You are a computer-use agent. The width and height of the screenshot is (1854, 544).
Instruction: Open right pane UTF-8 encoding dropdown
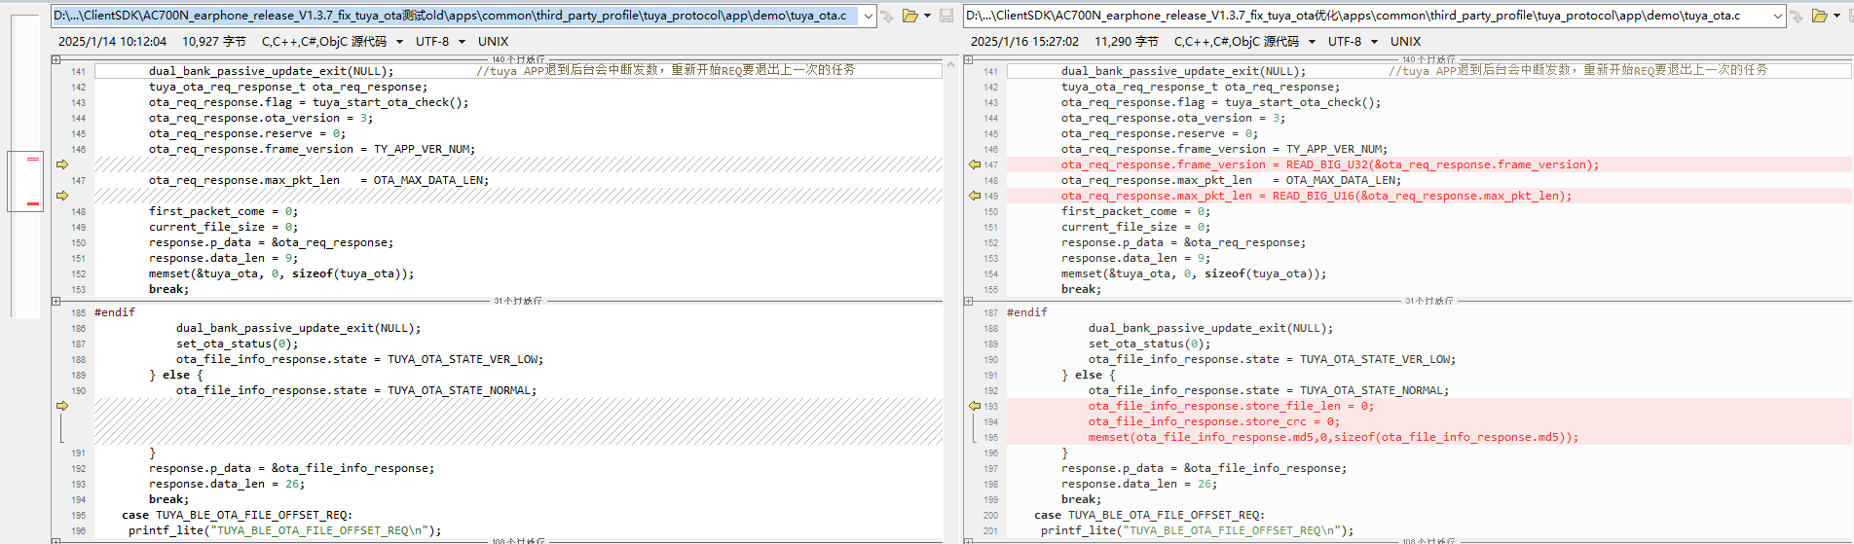(x=1374, y=42)
